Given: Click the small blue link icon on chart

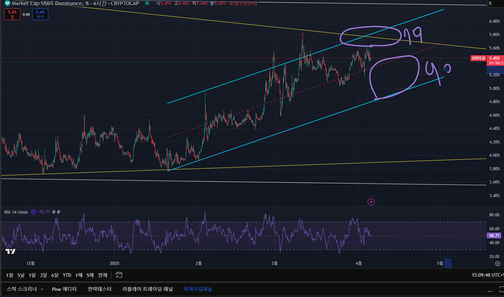Looking at the screenshot, I should [445, 70].
